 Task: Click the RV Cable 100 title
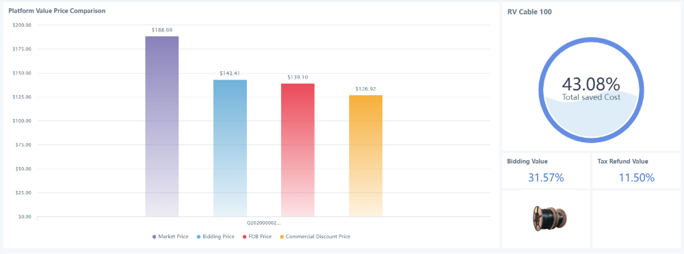point(529,12)
